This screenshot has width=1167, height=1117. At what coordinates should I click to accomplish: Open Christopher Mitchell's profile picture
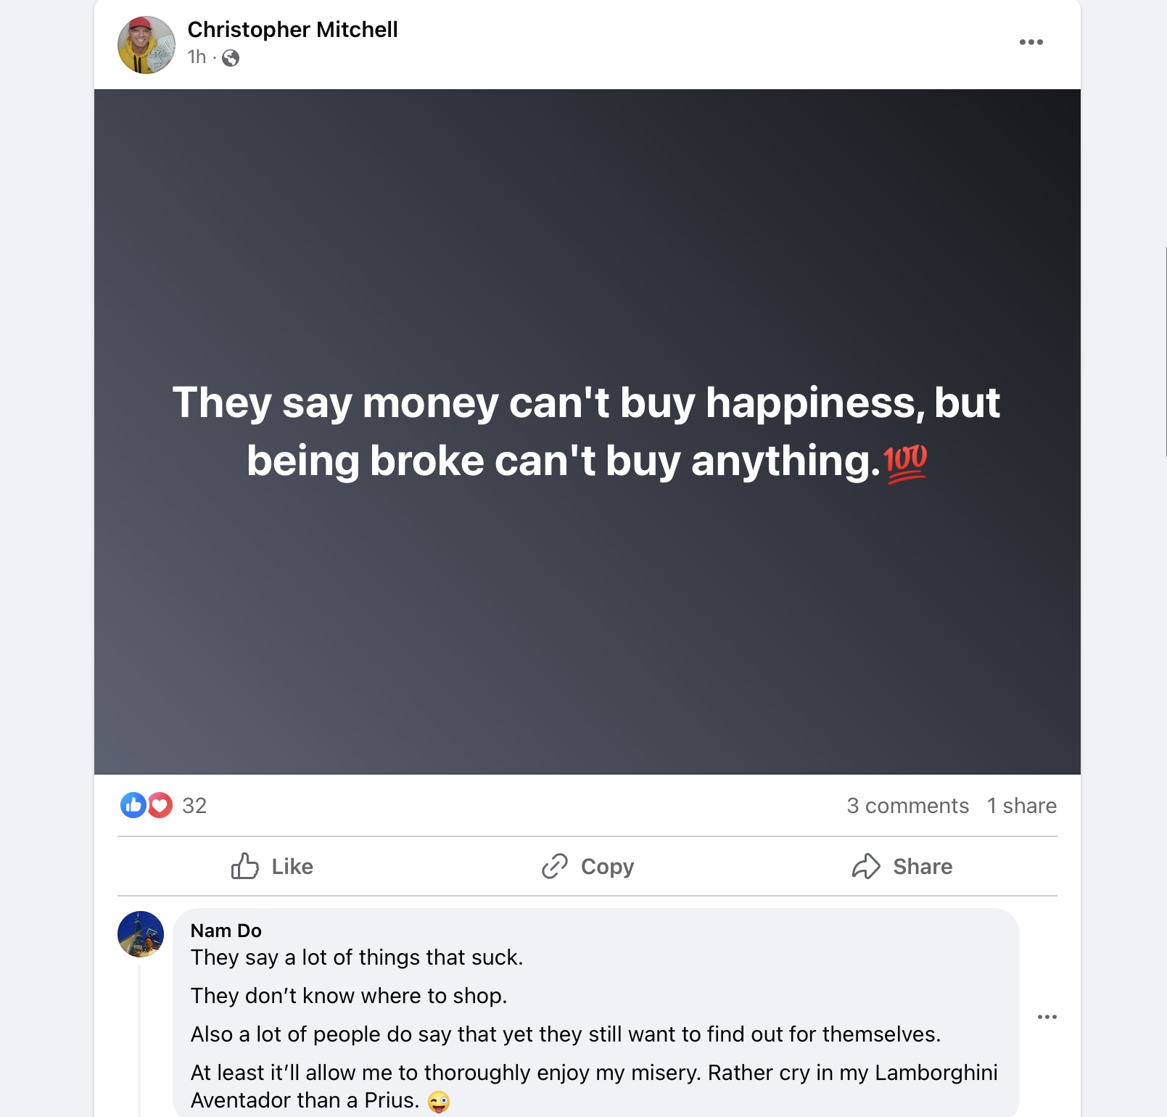[147, 45]
